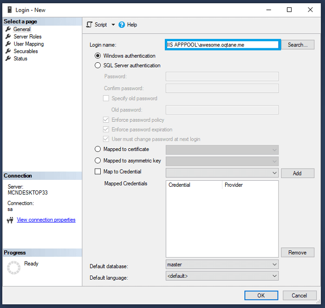This screenshot has height=308, width=325.
Task: Click the wrench icon beside Securables
Action: click(8, 51)
